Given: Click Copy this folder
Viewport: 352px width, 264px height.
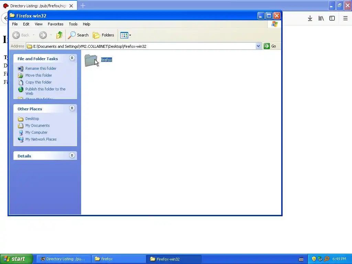Looking at the screenshot, I should click(38, 82).
